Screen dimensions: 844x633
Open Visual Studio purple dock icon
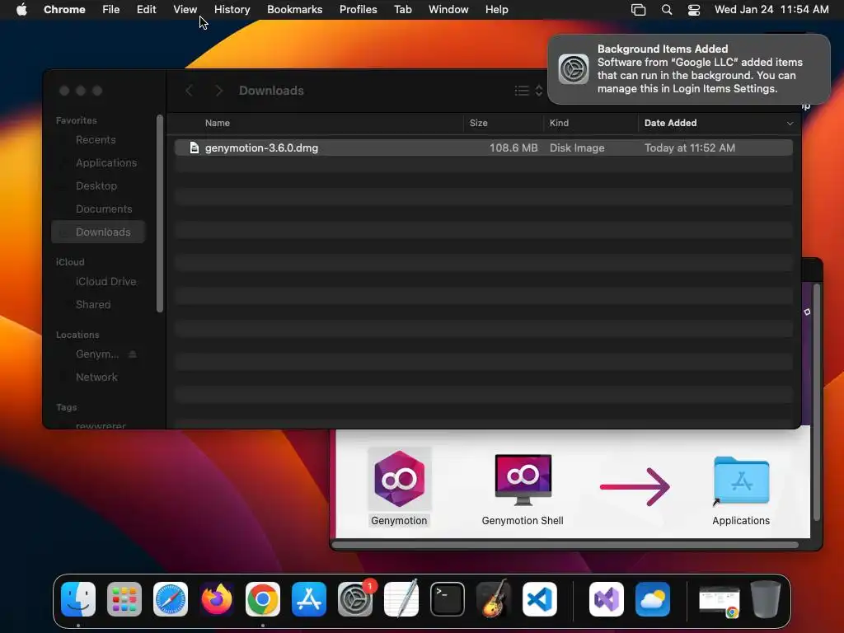(607, 599)
